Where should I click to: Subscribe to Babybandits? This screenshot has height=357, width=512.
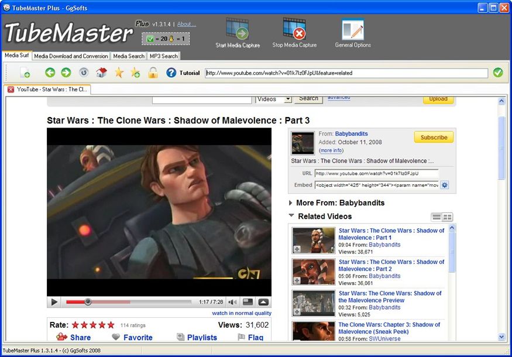434,137
